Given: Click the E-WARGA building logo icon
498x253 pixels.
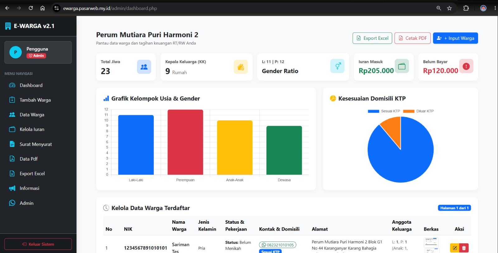Looking at the screenshot, I should pyautogui.click(x=8, y=26).
